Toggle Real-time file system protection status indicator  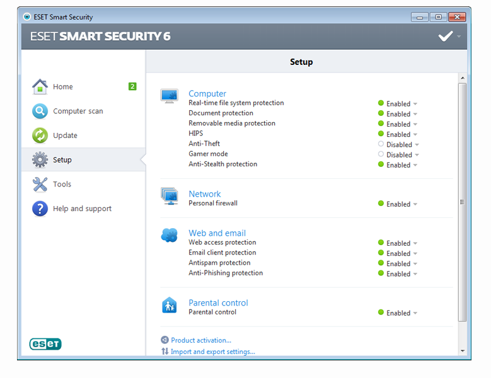tap(381, 103)
